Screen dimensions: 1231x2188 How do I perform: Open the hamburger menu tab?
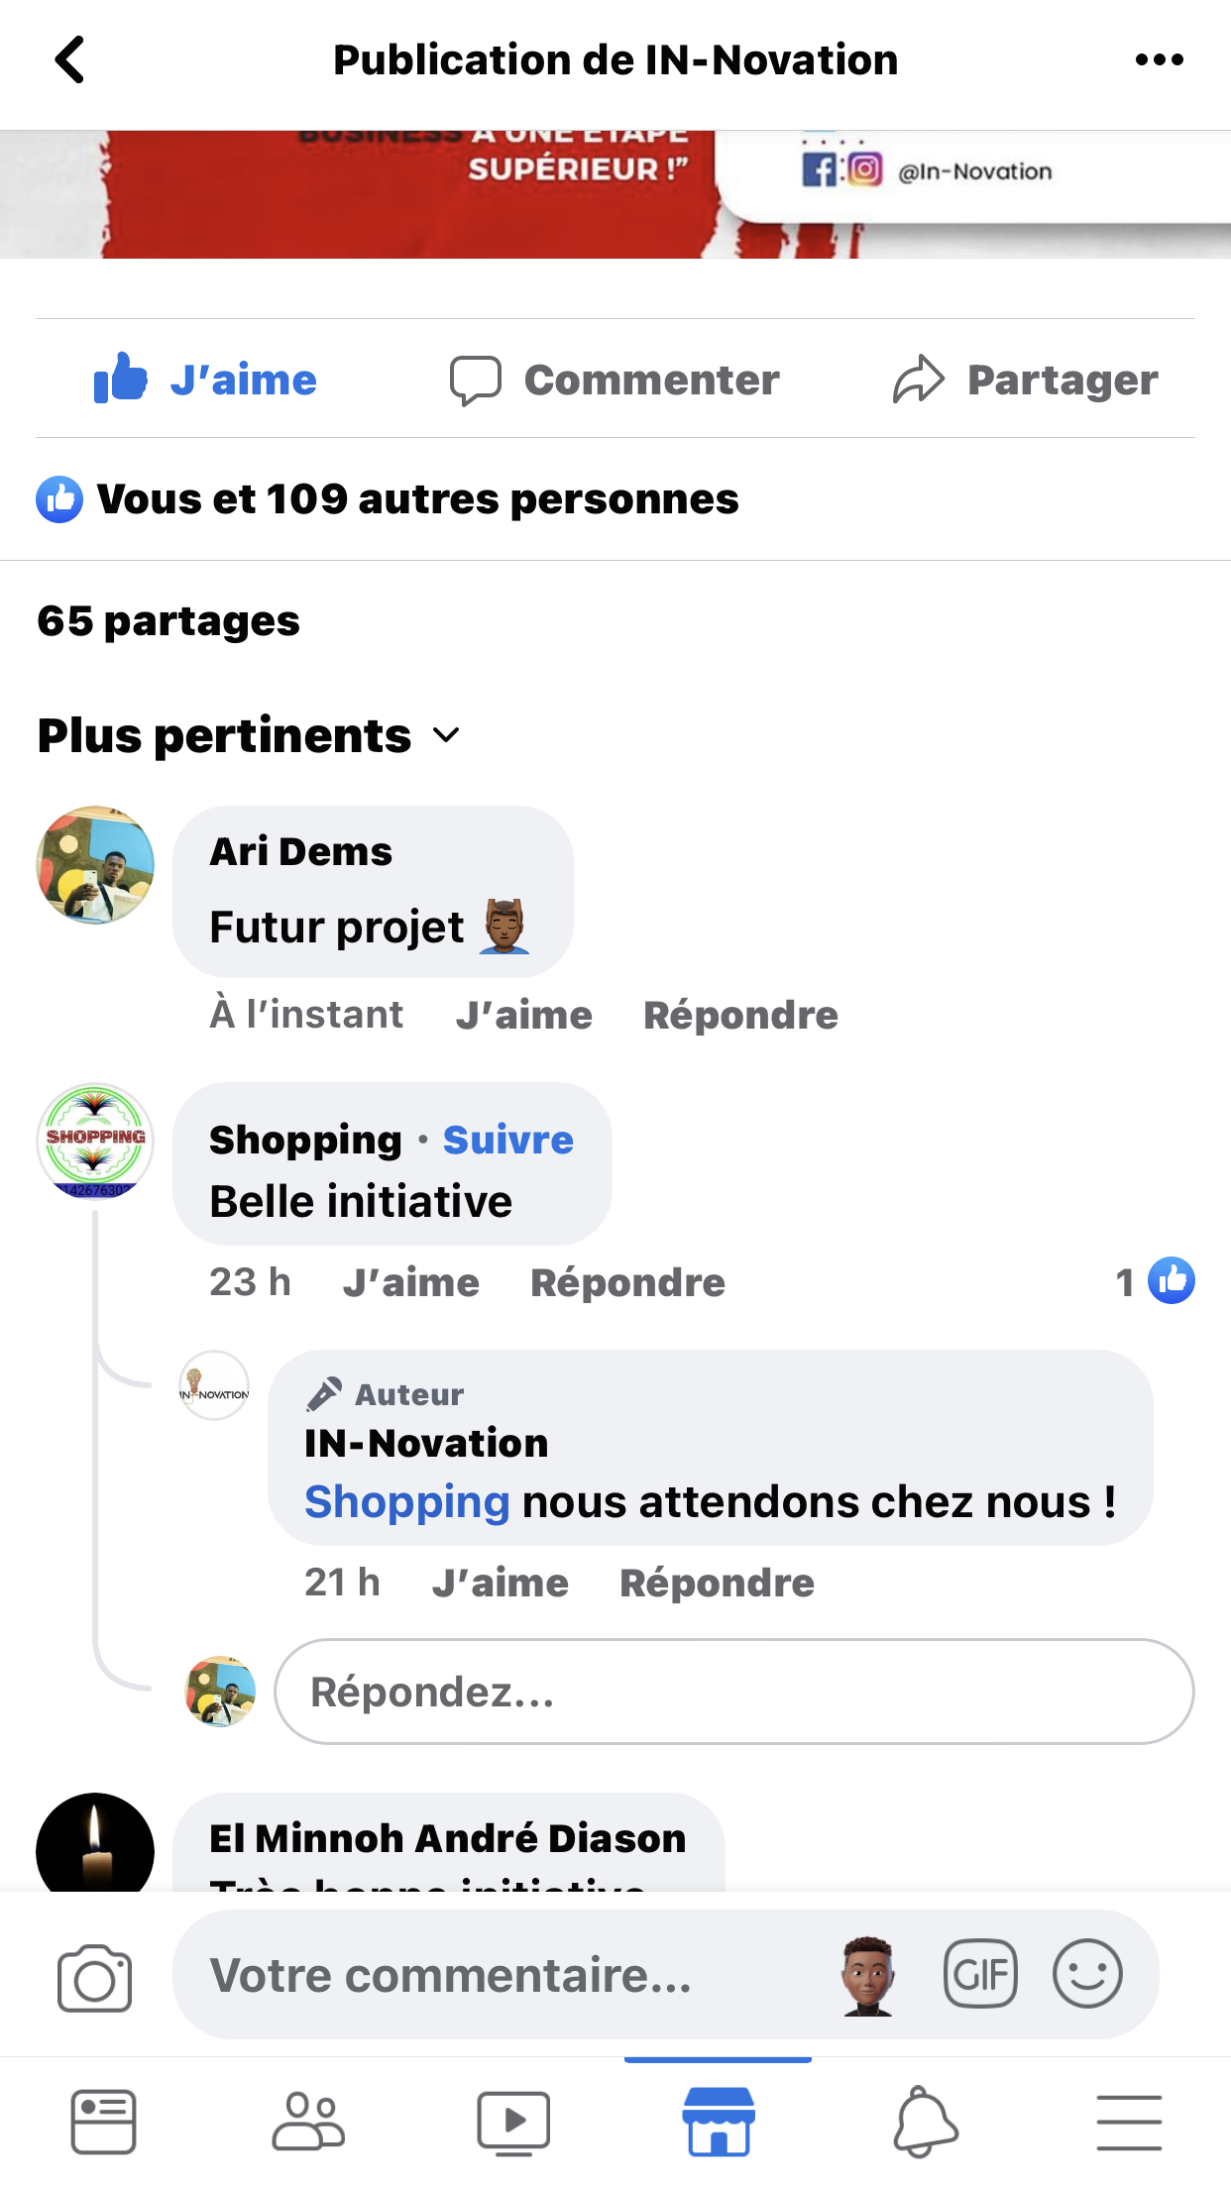click(x=1129, y=2122)
